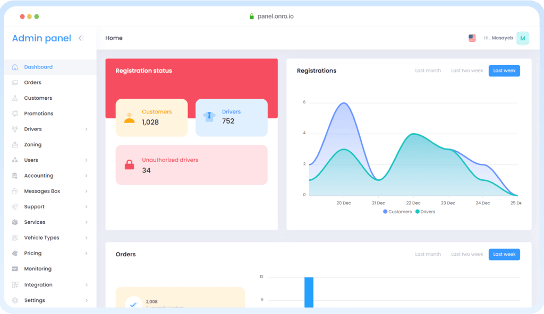This screenshot has height=314, width=544.
Task: Click the Dashboard home icon
Action: pos(14,67)
